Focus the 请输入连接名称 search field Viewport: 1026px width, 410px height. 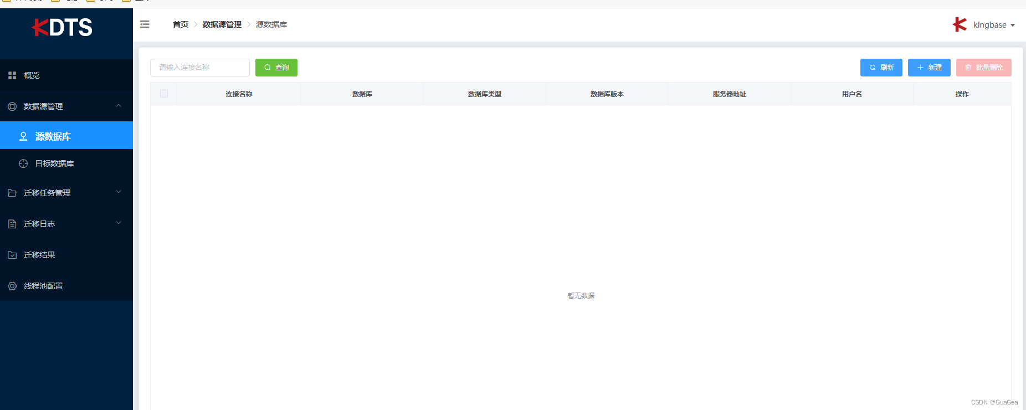click(200, 68)
